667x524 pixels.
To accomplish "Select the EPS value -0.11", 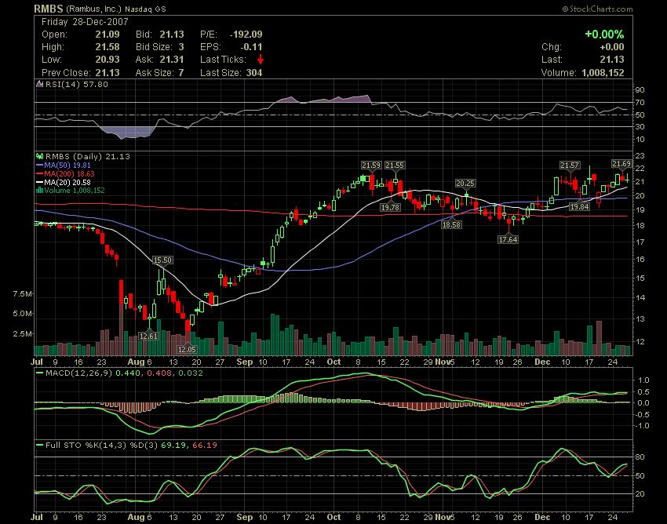I will (x=251, y=47).
